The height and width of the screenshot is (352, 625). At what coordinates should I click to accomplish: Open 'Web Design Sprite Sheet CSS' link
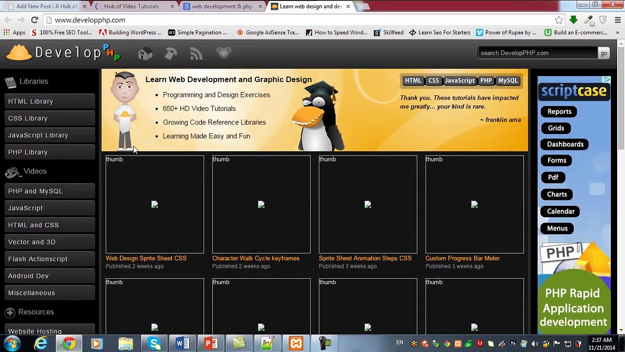[x=146, y=258]
